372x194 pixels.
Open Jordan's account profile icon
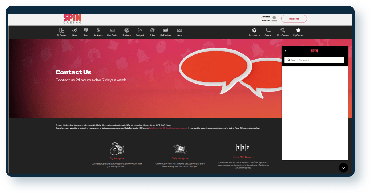coord(275,19)
